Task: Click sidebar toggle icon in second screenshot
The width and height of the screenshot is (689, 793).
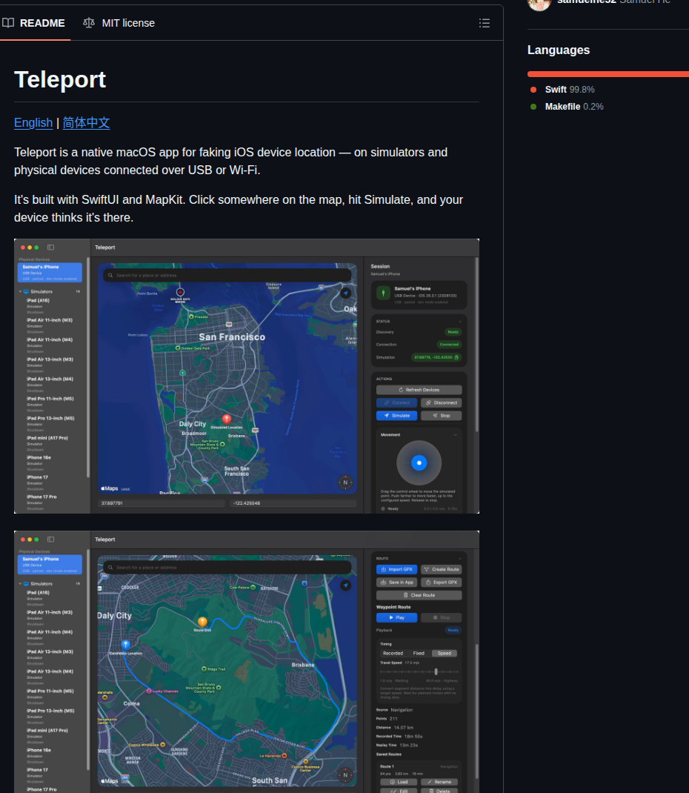Action: pyautogui.click(x=50, y=540)
